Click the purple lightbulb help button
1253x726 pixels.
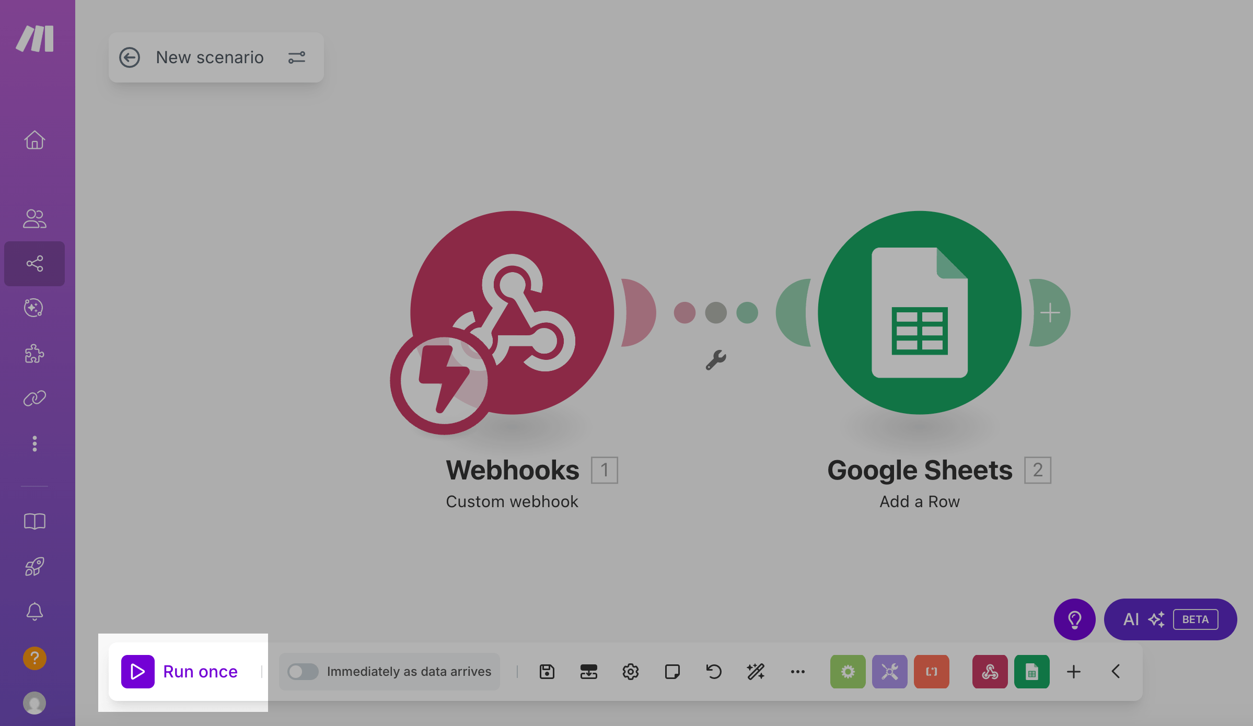coord(1074,619)
